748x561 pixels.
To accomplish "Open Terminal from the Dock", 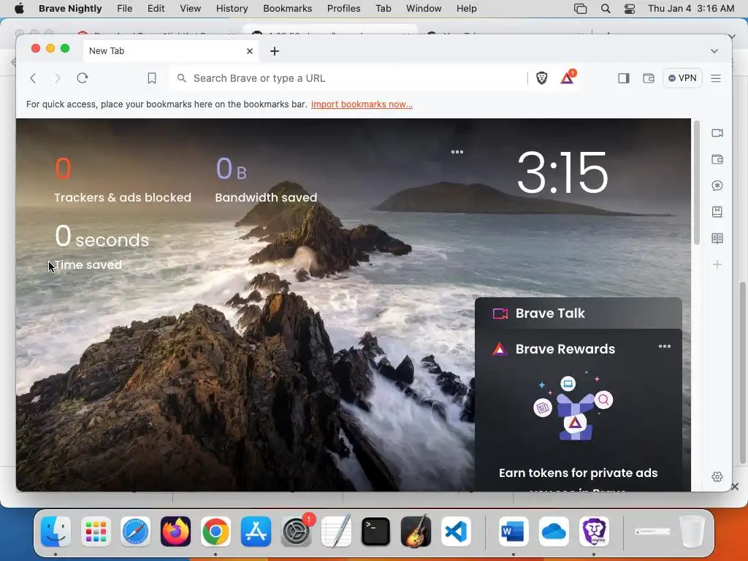I will point(376,531).
